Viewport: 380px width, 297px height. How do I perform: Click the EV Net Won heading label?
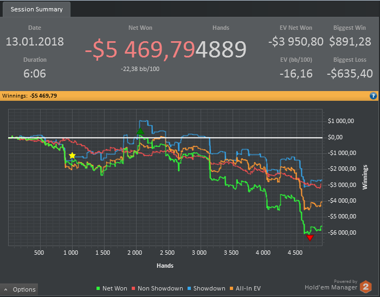click(x=296, y=28)
